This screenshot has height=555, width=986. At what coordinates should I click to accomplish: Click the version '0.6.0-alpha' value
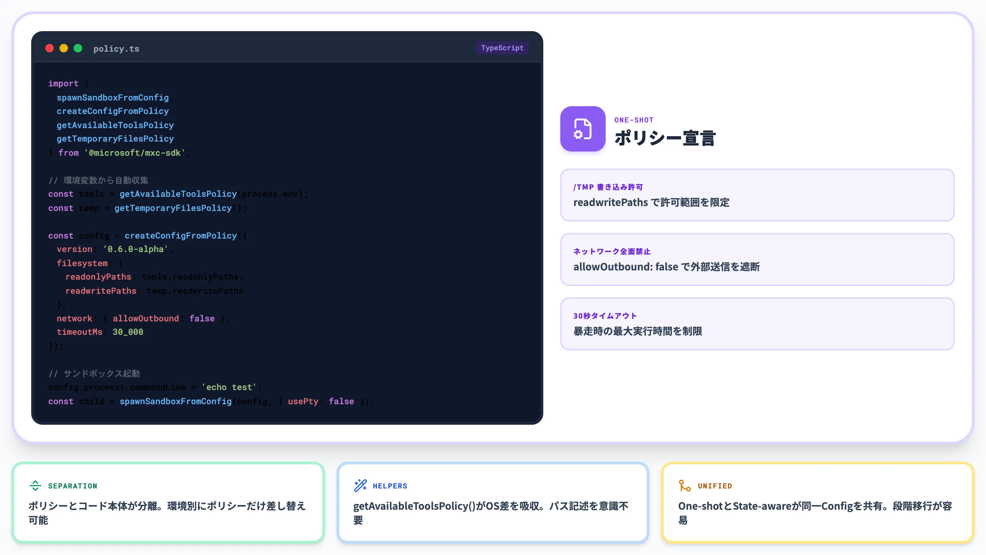click(136, 249)
